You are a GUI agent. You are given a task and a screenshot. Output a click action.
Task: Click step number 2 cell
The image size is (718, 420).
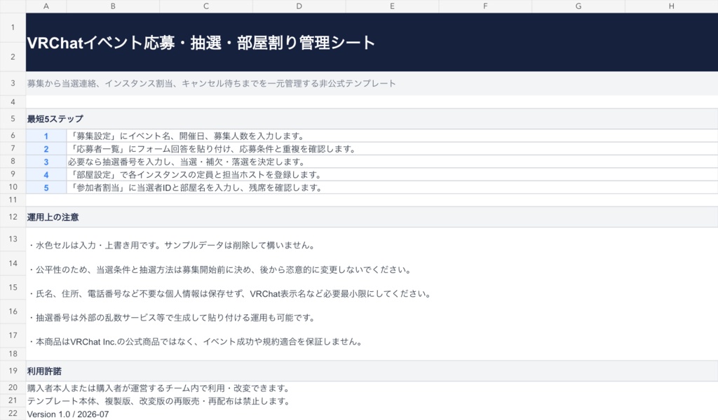(46, 148)
